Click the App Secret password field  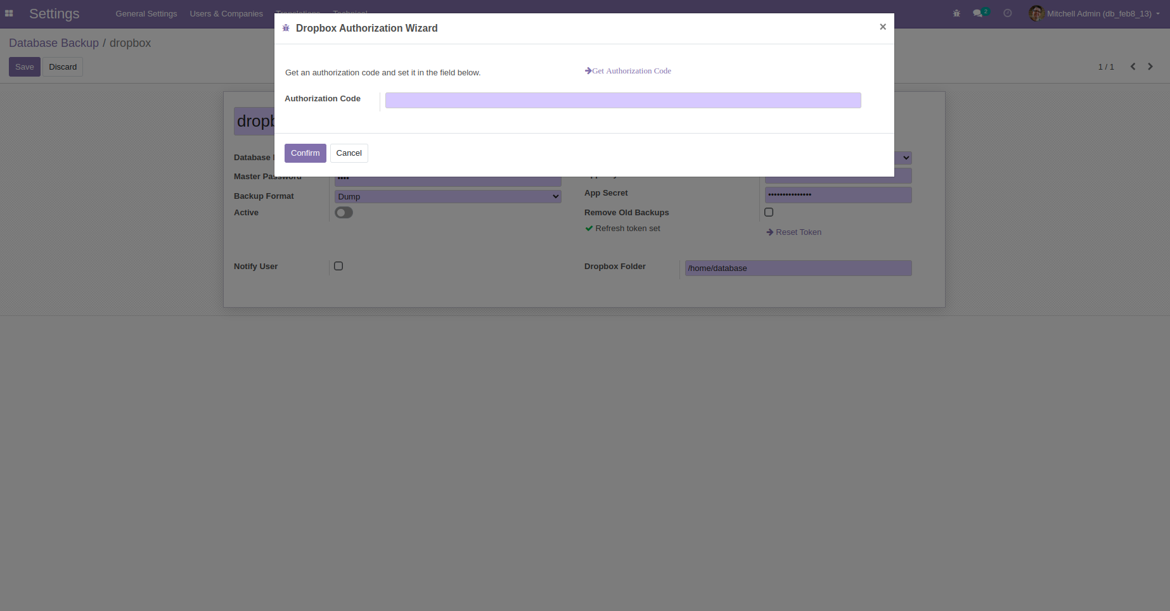838,194
